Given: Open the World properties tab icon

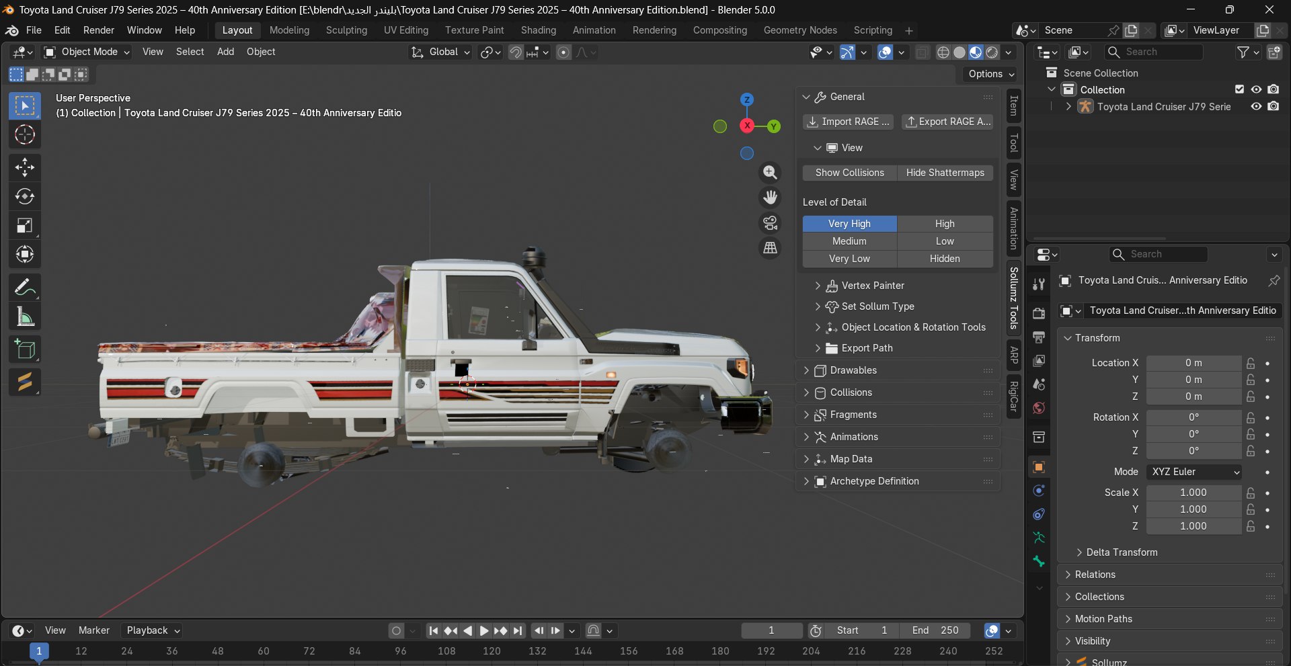Looking at the screenshot, I should pyautogui.click(x=1039, y=408).
